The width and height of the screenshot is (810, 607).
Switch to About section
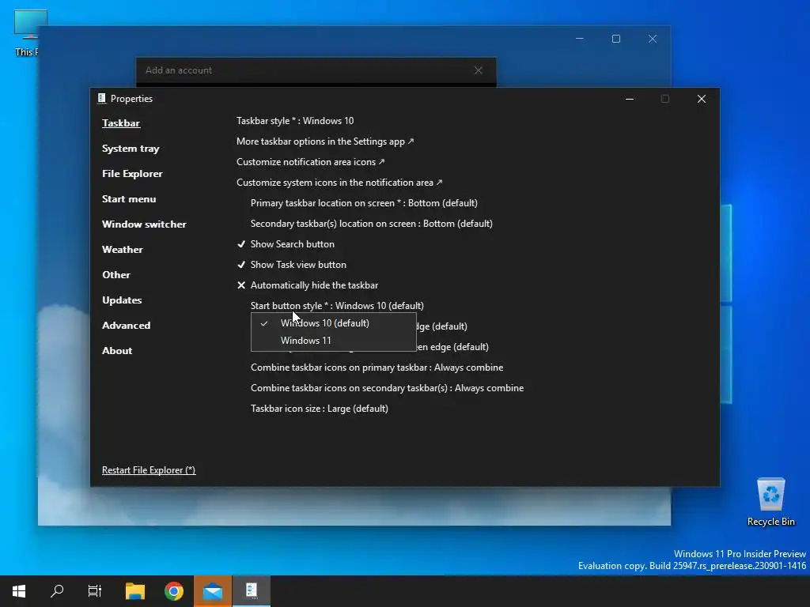click(117, 351)
